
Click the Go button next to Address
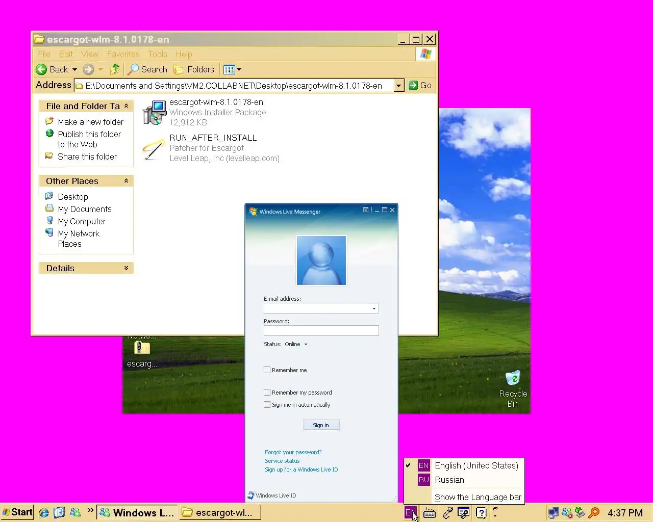[420, 85]
